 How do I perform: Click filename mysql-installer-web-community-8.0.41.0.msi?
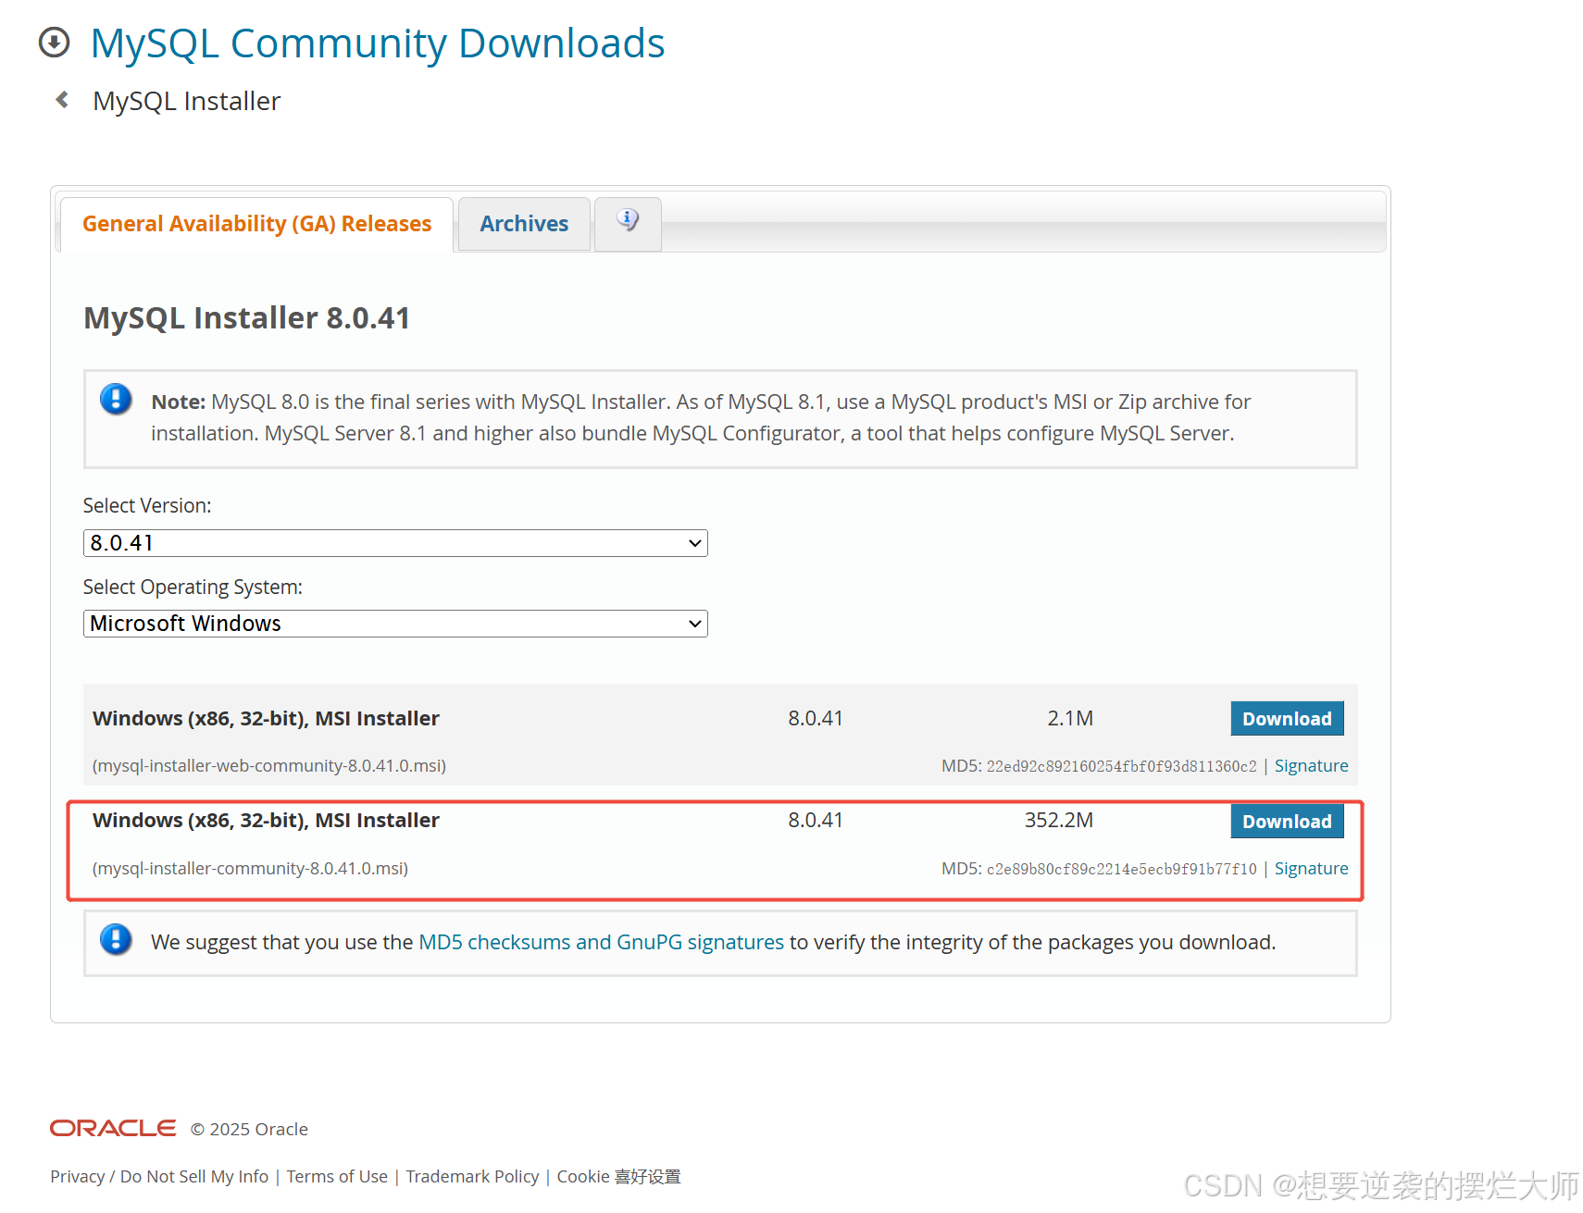(269, 766)
